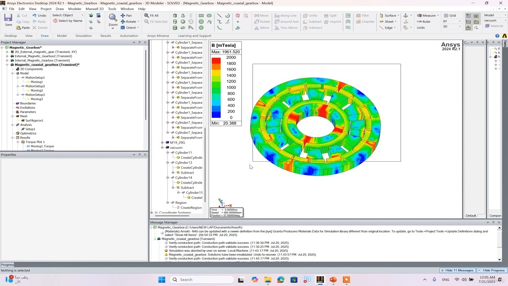Collapse the MotionSetup1 node
This screenshot has height=286, width=508.
pyautogui.click(x=18, y=77)
